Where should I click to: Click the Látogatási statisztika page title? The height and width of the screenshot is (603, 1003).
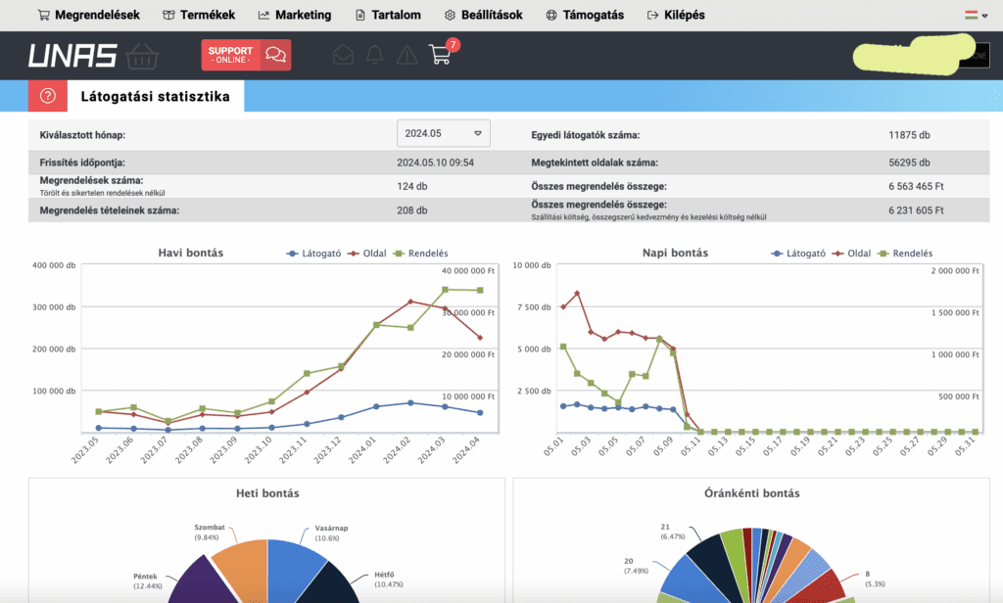155,97
